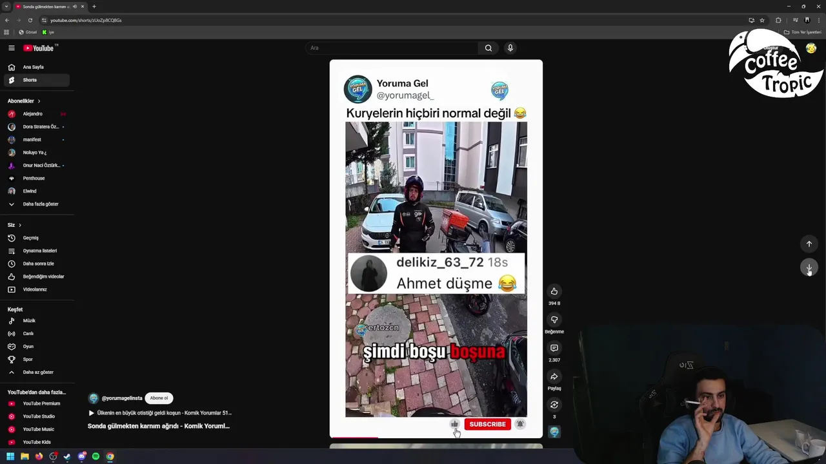Open the Chrome apps grid shortcut
The image size is (826, 464).
(x=6, y=32)
